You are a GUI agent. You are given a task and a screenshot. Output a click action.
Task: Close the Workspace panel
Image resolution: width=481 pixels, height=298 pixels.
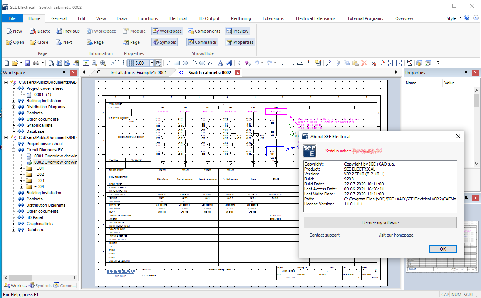pyautogui.click(x=73, y=73)
